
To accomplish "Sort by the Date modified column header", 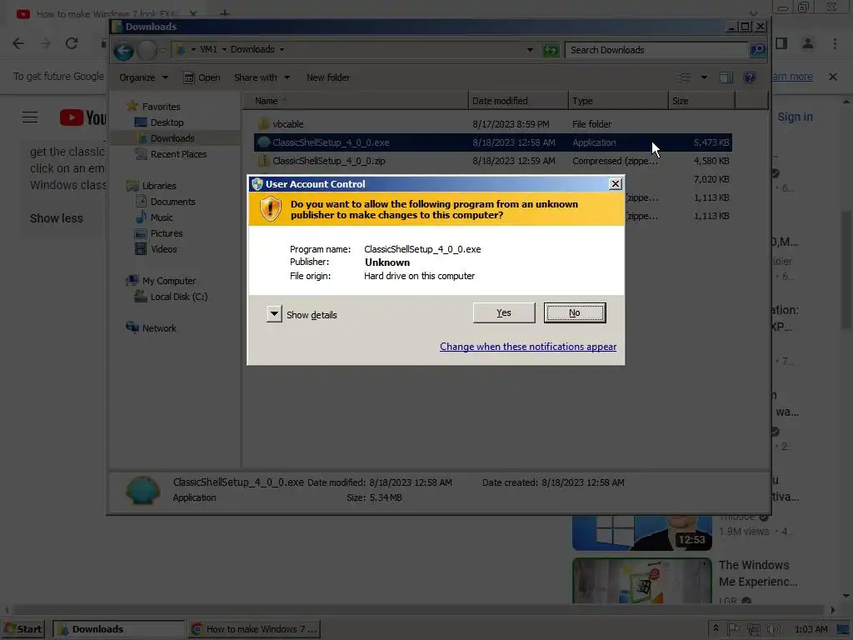I will [518, 101].
